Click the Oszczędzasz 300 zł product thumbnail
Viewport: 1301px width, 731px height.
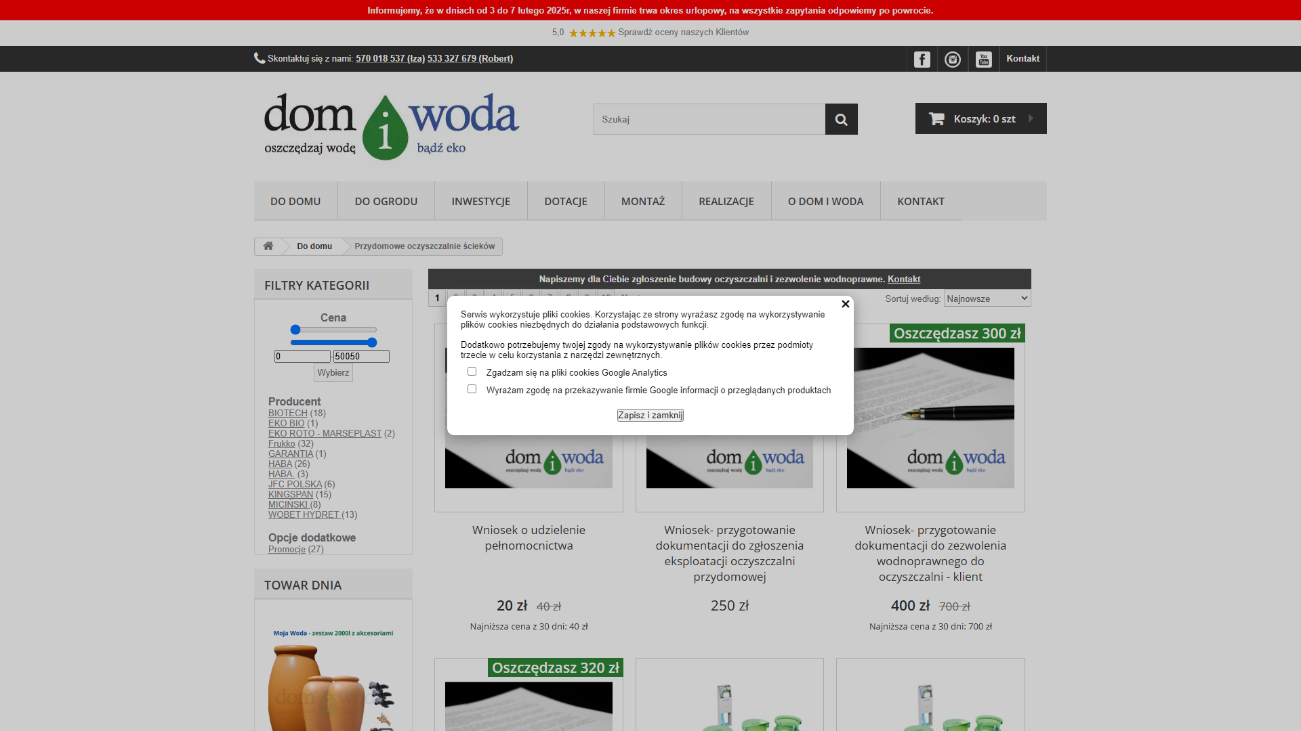pyautogui.click(x=930, y=418)
